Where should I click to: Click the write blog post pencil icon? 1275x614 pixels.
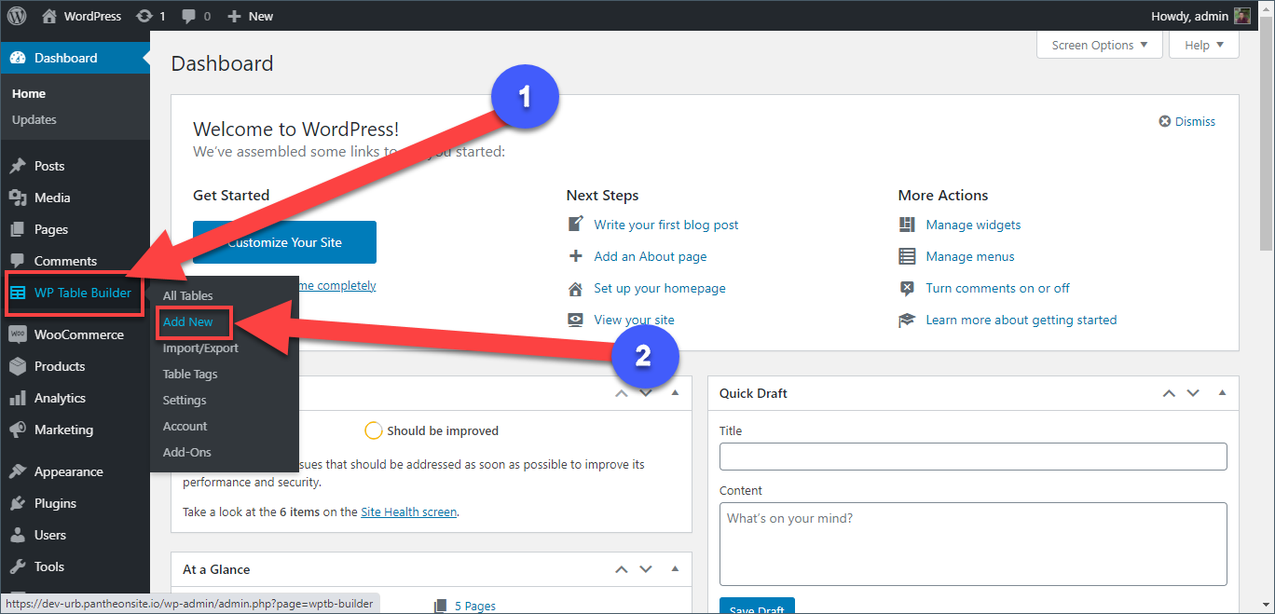pos(576,225)
